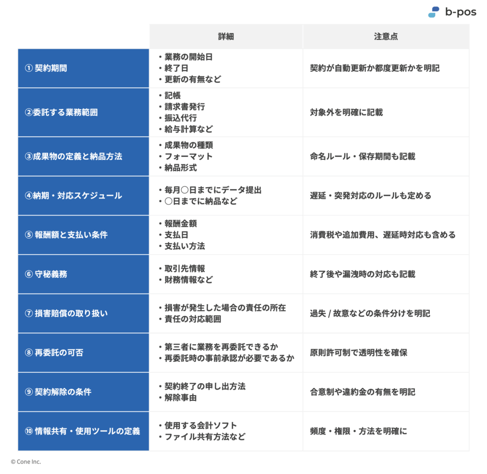Click the ②委託する業務範囲 row header
487x474 pixels.
click(x=84, y=112)
